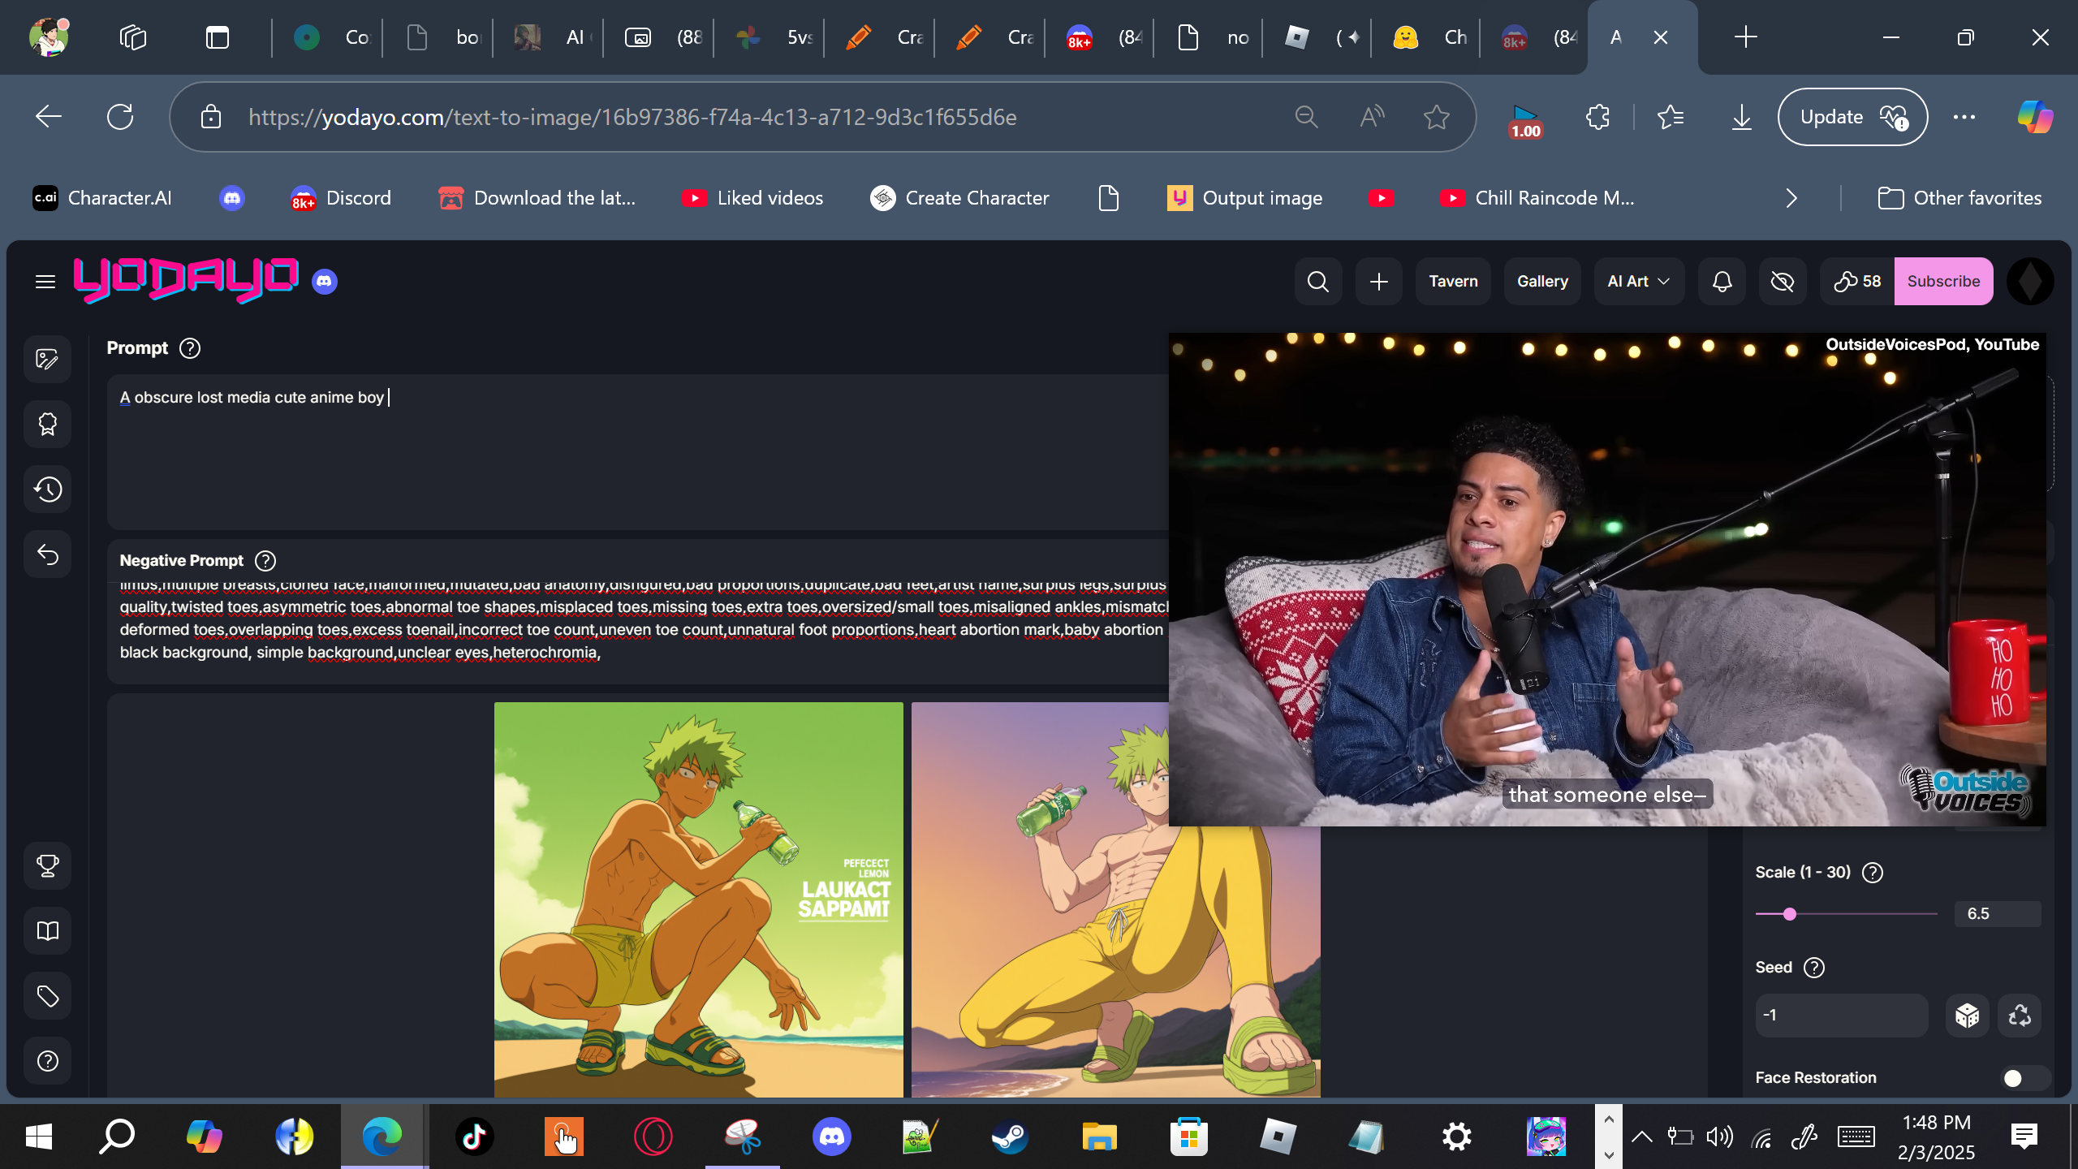The height and width of the screenshot is (1169, 2078).
Task: Open the Yodayo hamburger menu
Action: pos(45,282)
